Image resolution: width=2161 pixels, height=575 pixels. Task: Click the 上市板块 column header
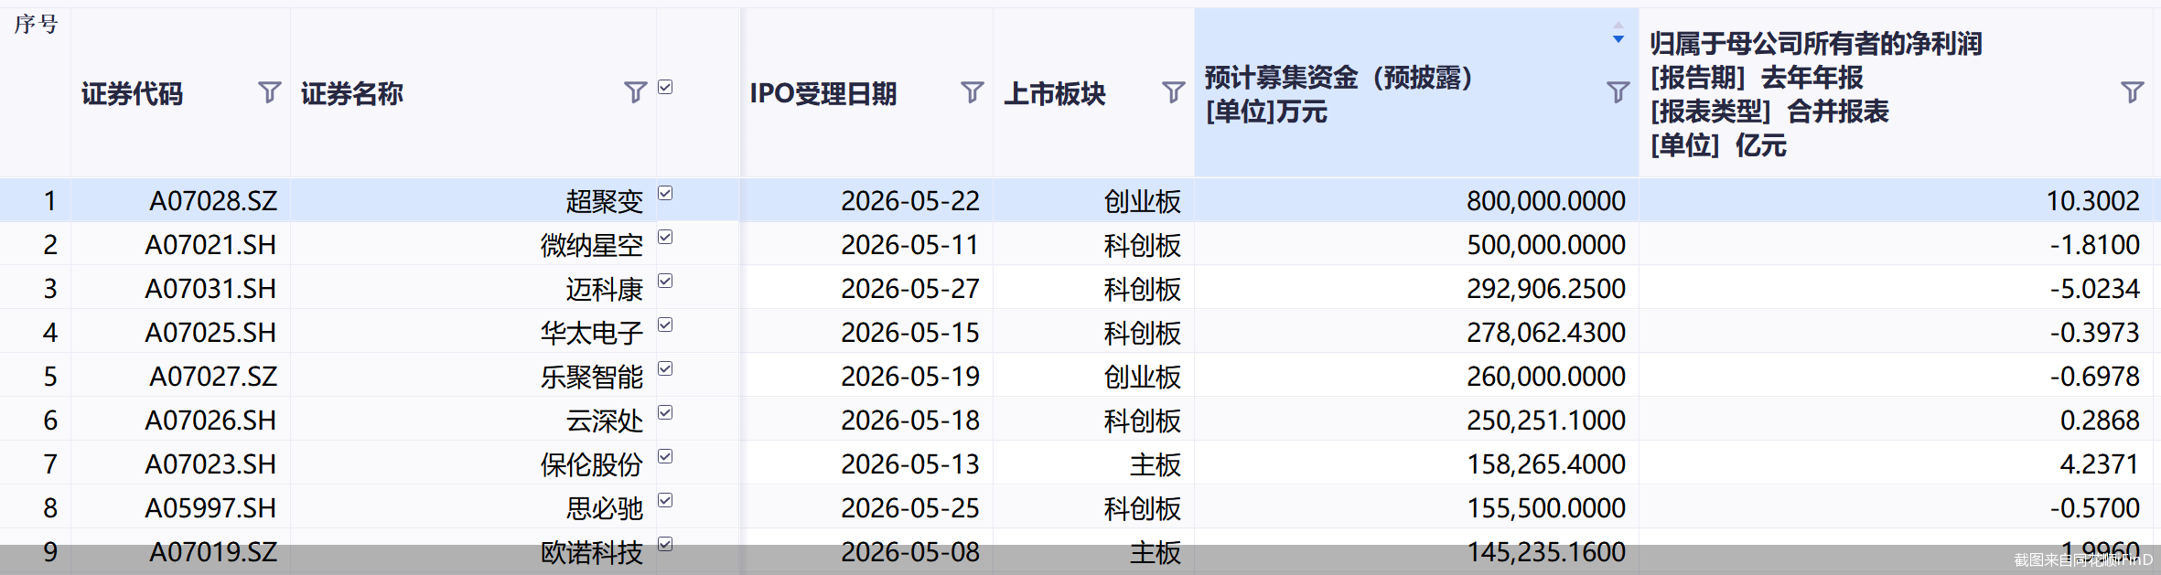pos(1055,93)
